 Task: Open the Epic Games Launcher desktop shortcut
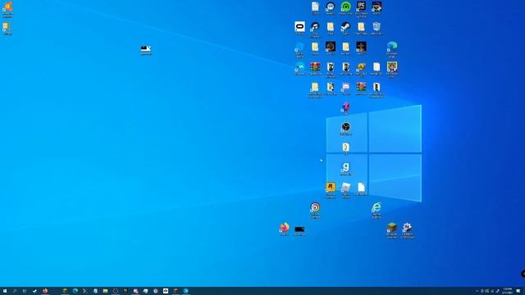coord(361,9)
